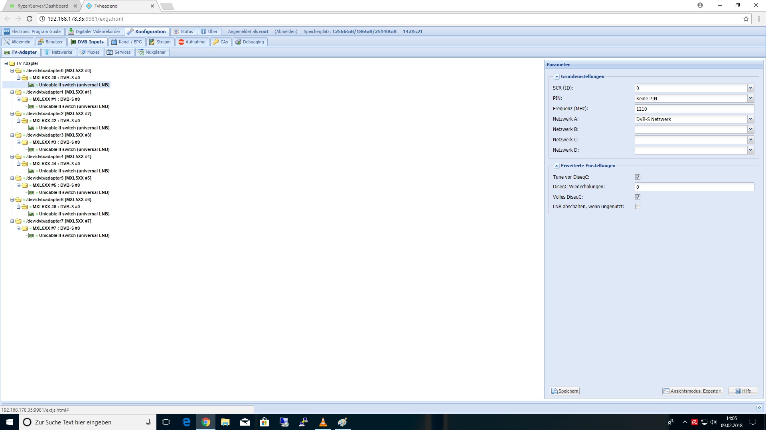Viewport: 766px width, 430px height.
Task: Open the Über tab
Action: point(209,31)
